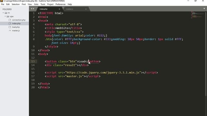The image size is (207, 116).
Task: Select the tt folder icon
Action: click(6, 13)
